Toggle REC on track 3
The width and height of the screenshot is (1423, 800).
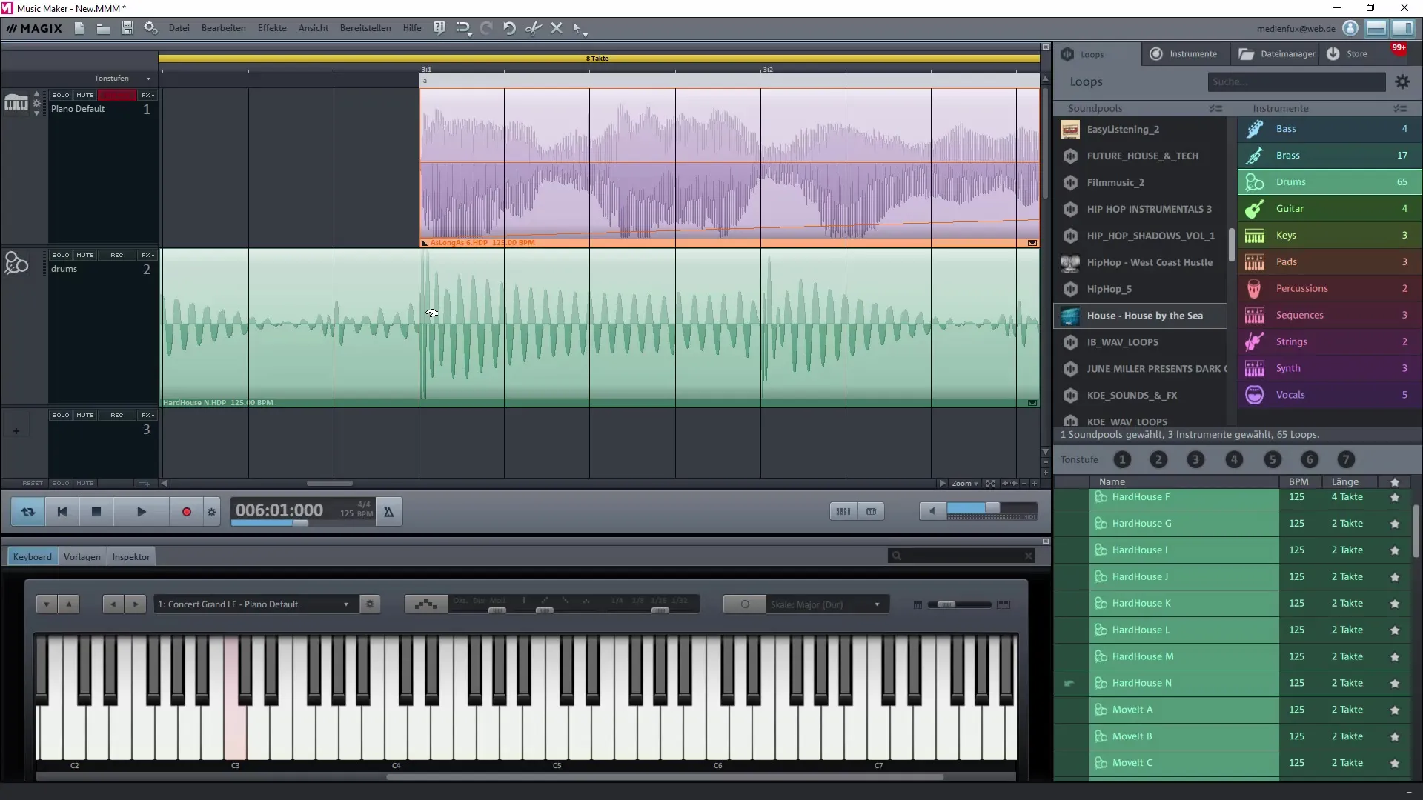click(117, 416)
